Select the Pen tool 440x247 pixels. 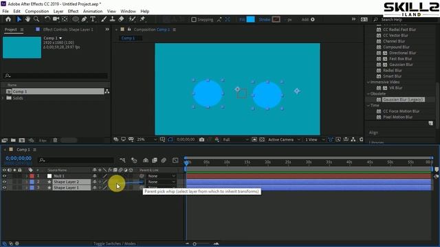click(84, 19)
